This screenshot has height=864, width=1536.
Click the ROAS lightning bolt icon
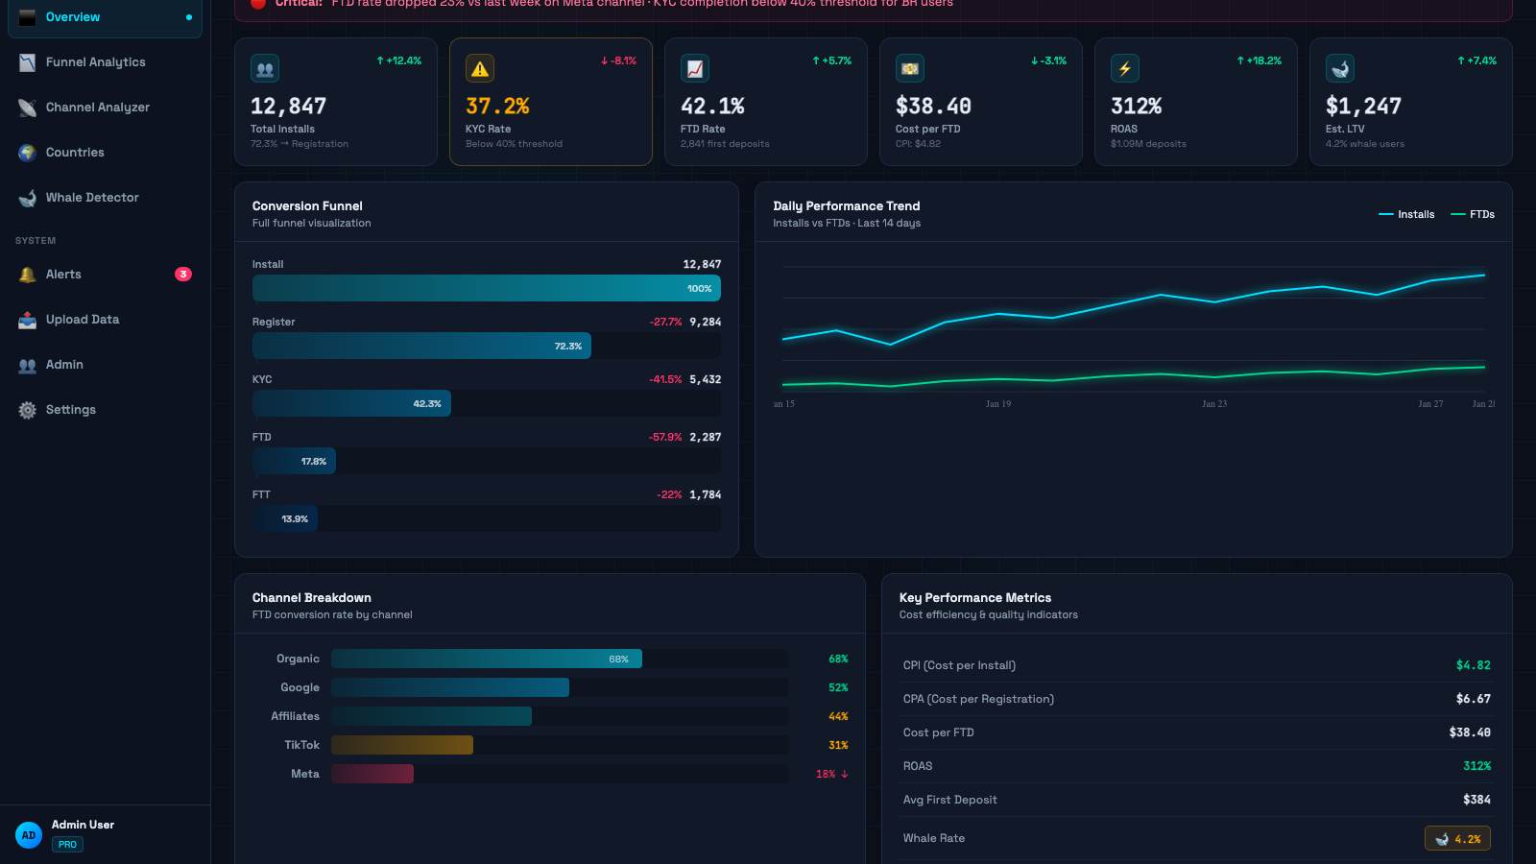(x=1124, y=67)
